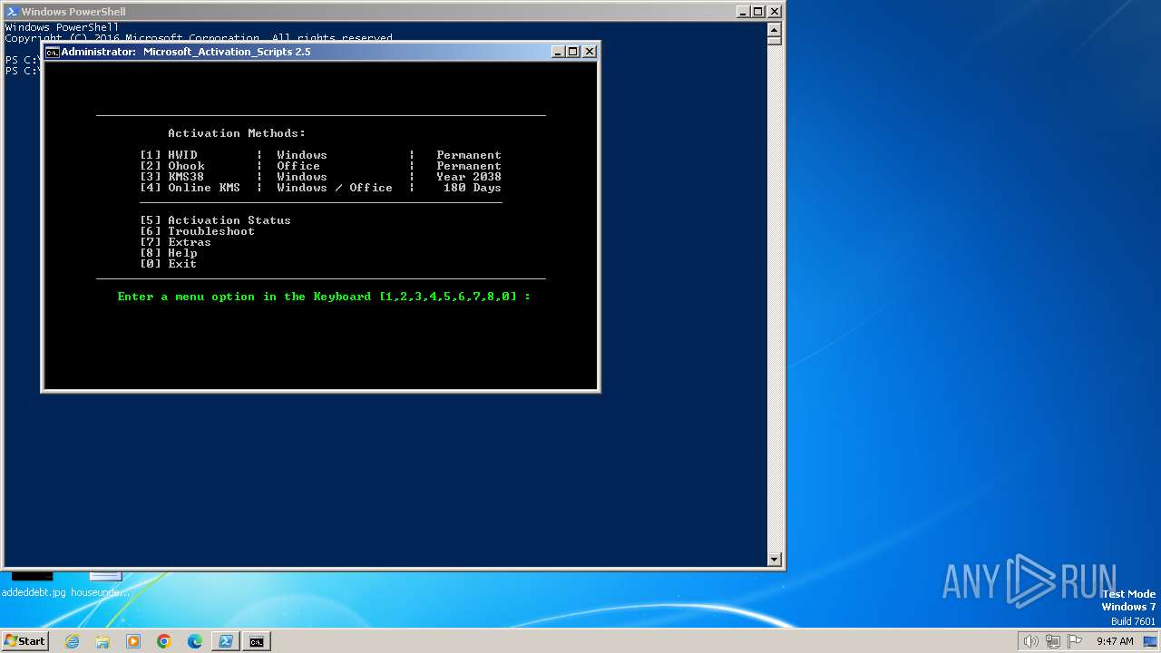
Task: Close the Microsoft_Activation_Scripts console window
Action: tap(589, 52)
